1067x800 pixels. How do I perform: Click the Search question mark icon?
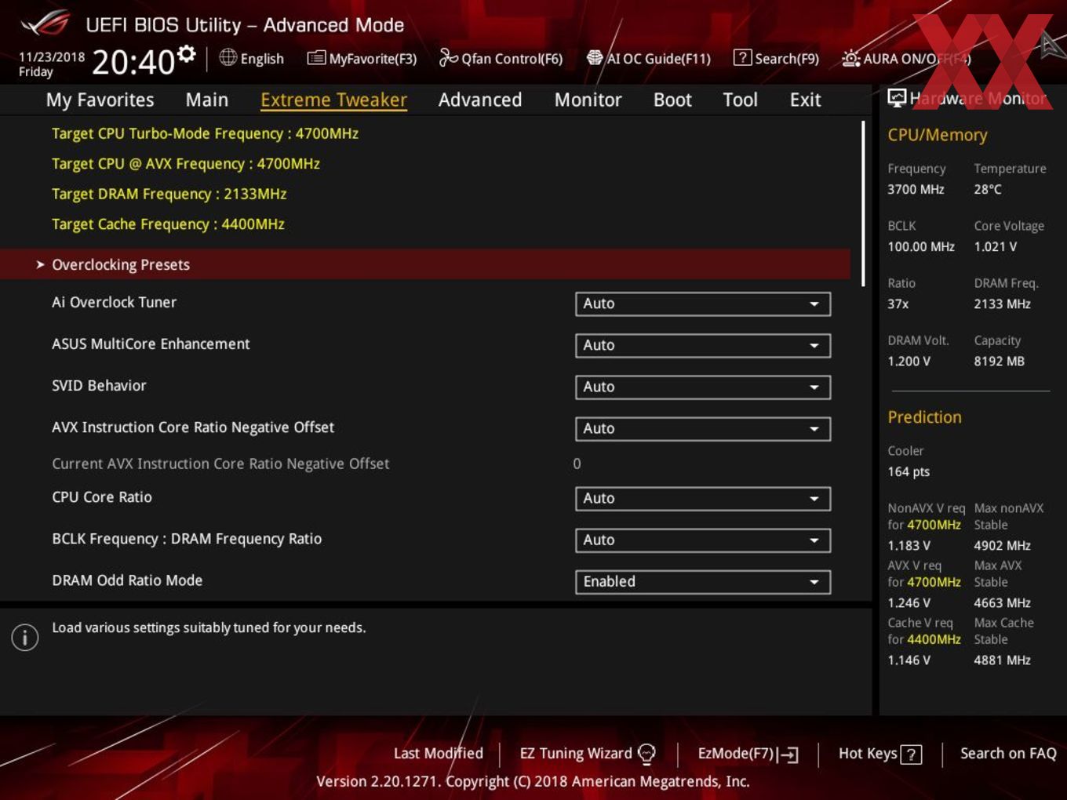[x=742, y=58]
